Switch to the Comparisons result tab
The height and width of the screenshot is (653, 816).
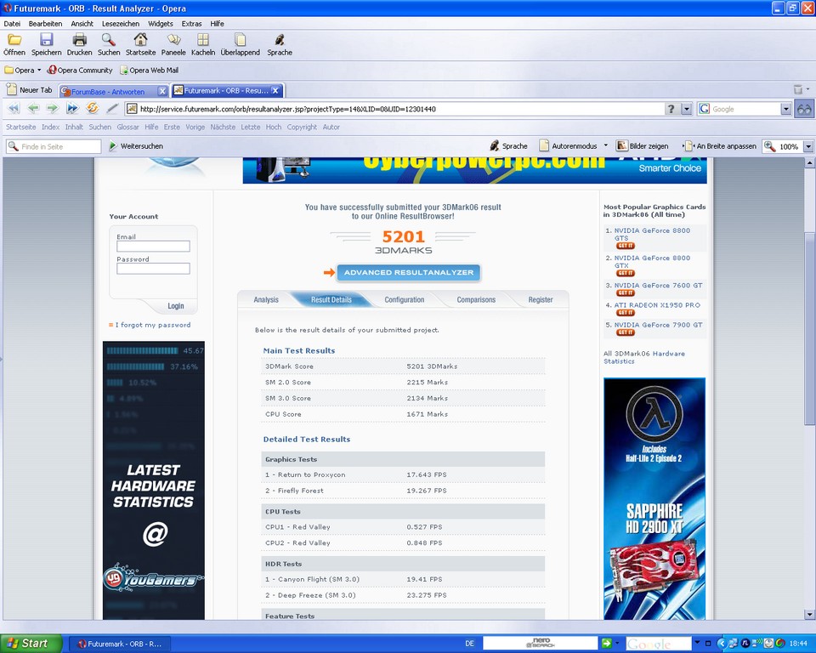pos(476,299)
